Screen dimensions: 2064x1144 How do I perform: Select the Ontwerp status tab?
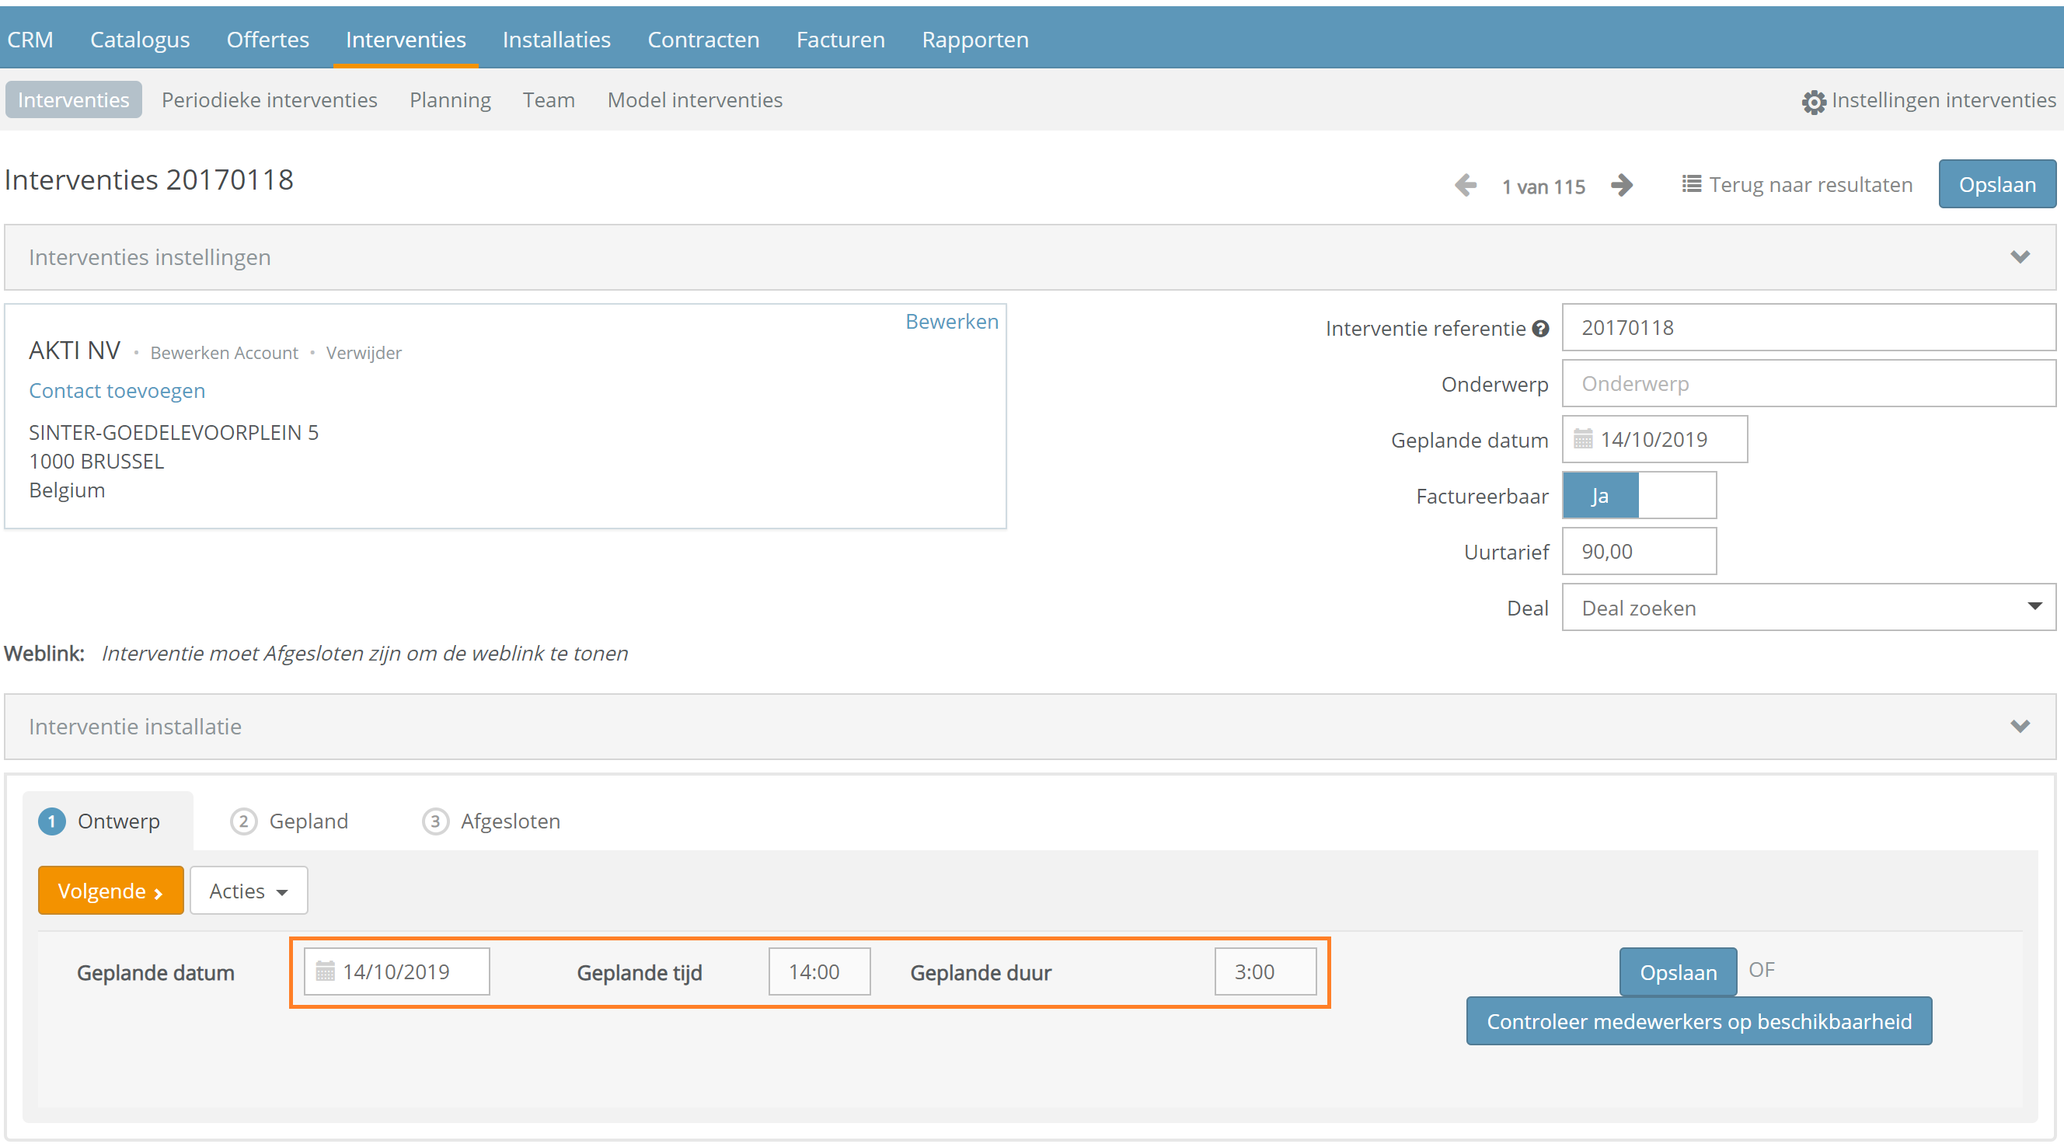tap(107, 822)
